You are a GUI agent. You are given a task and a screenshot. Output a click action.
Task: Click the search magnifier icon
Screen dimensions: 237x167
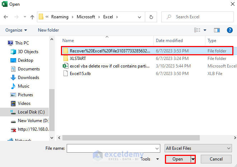(x=169, y=17)
